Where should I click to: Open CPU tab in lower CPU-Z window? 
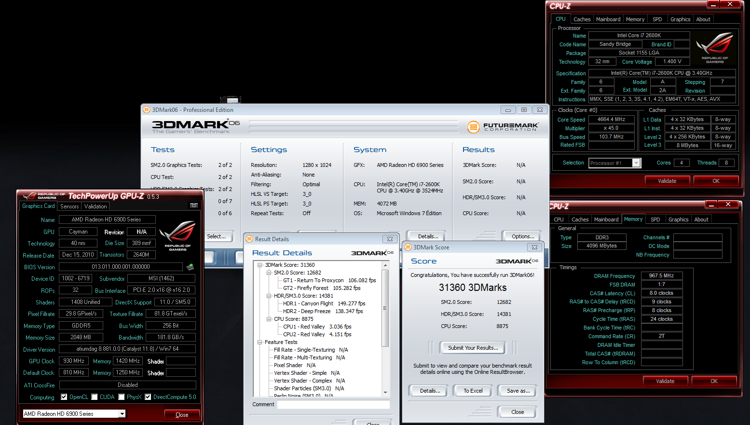pos(559,219)
